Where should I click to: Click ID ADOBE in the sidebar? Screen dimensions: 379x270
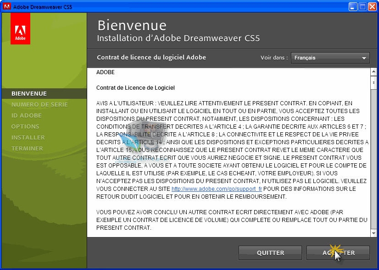click(26, 115)
